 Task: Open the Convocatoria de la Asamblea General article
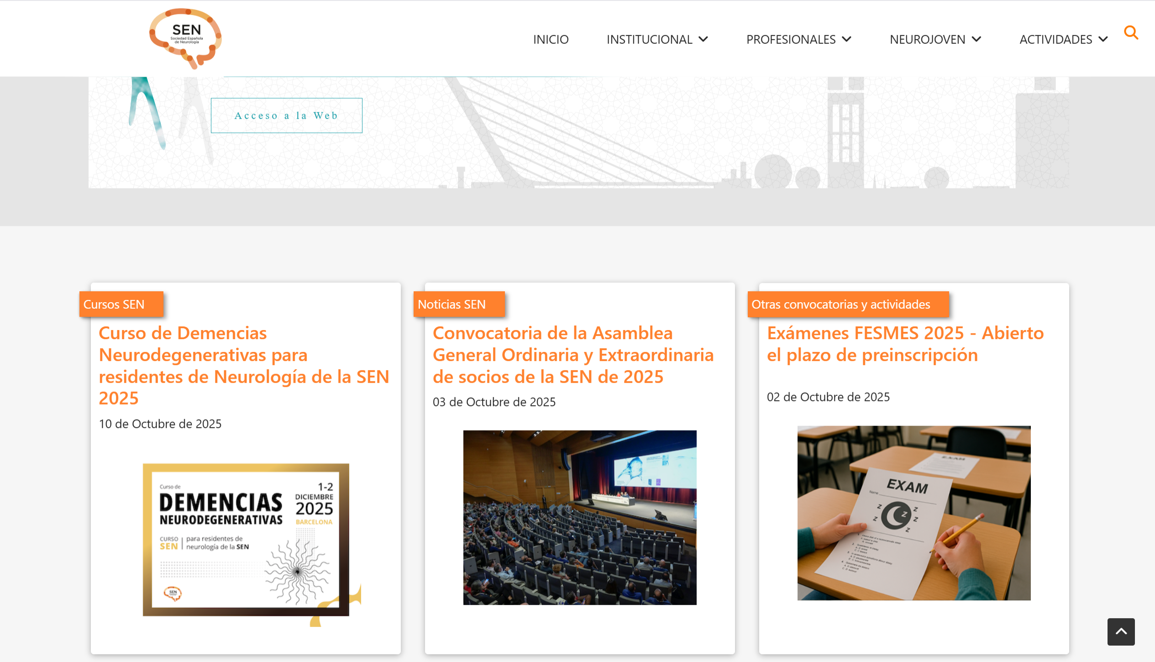coord(572,355)
